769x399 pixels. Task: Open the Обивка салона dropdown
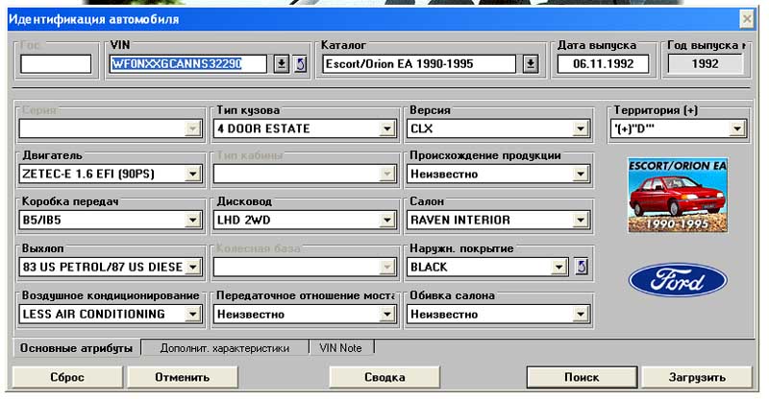point(581,314)
